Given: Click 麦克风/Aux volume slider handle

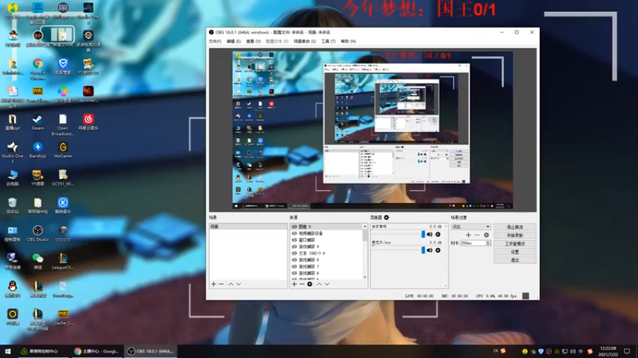Looking at the screenshot, I should 423,251.
